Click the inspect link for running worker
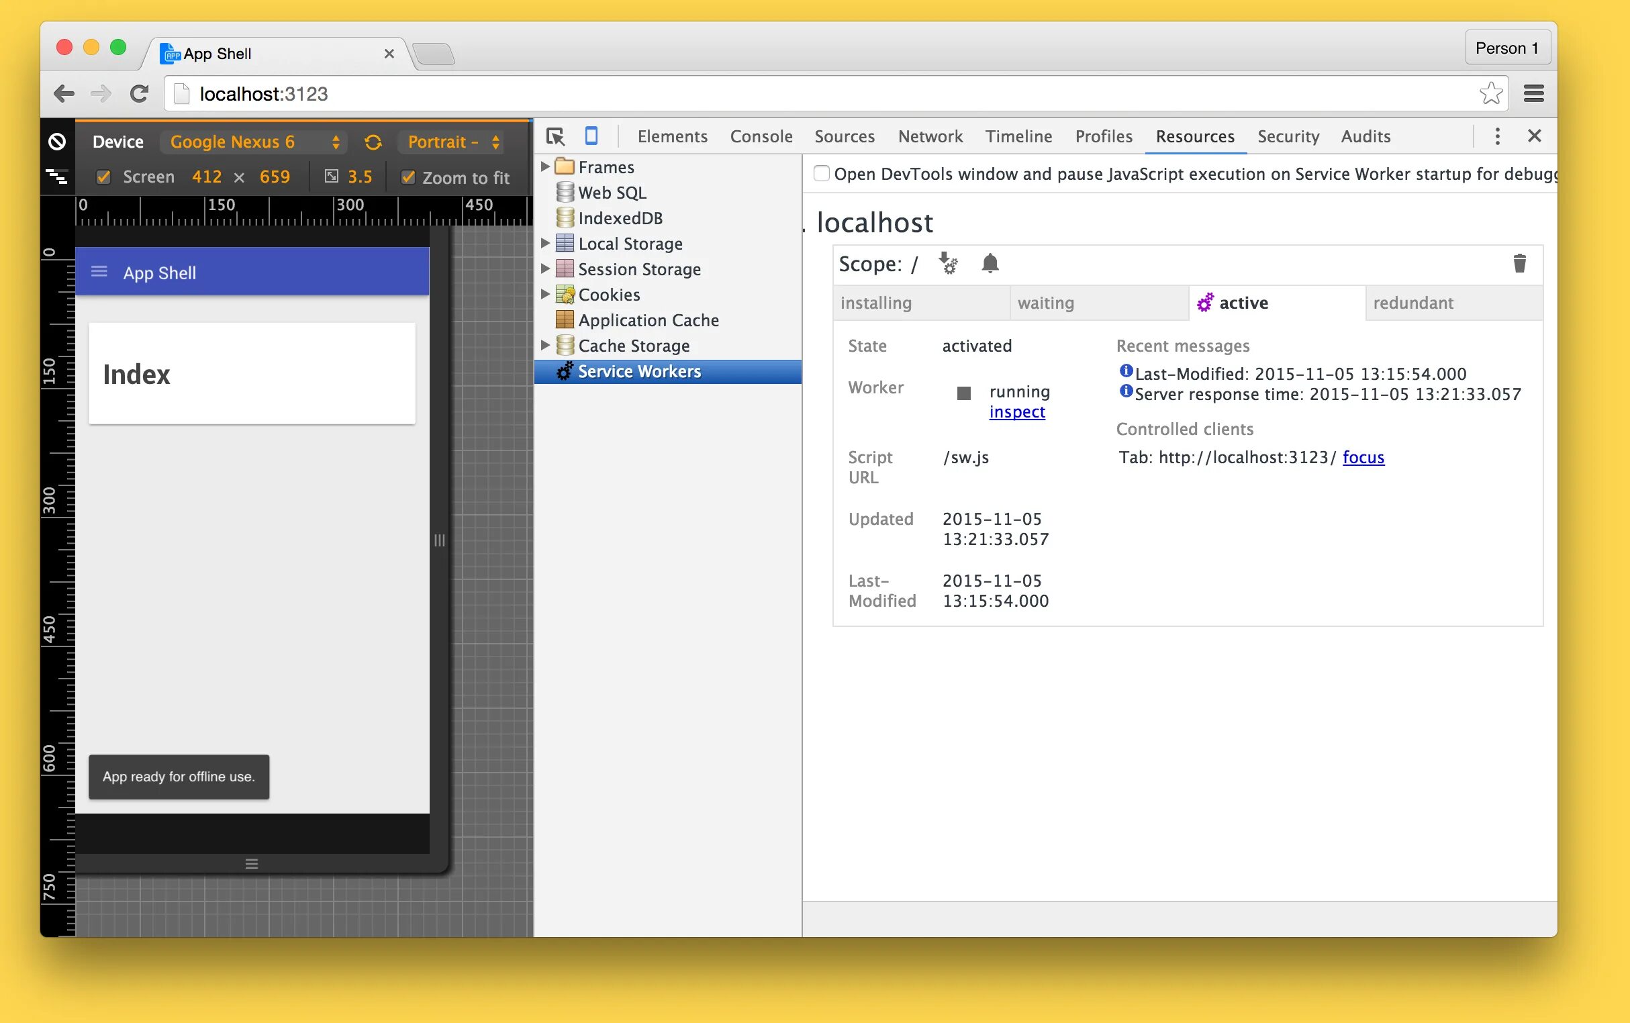Screen dimensions: 1630x1023 [1017, 411]
